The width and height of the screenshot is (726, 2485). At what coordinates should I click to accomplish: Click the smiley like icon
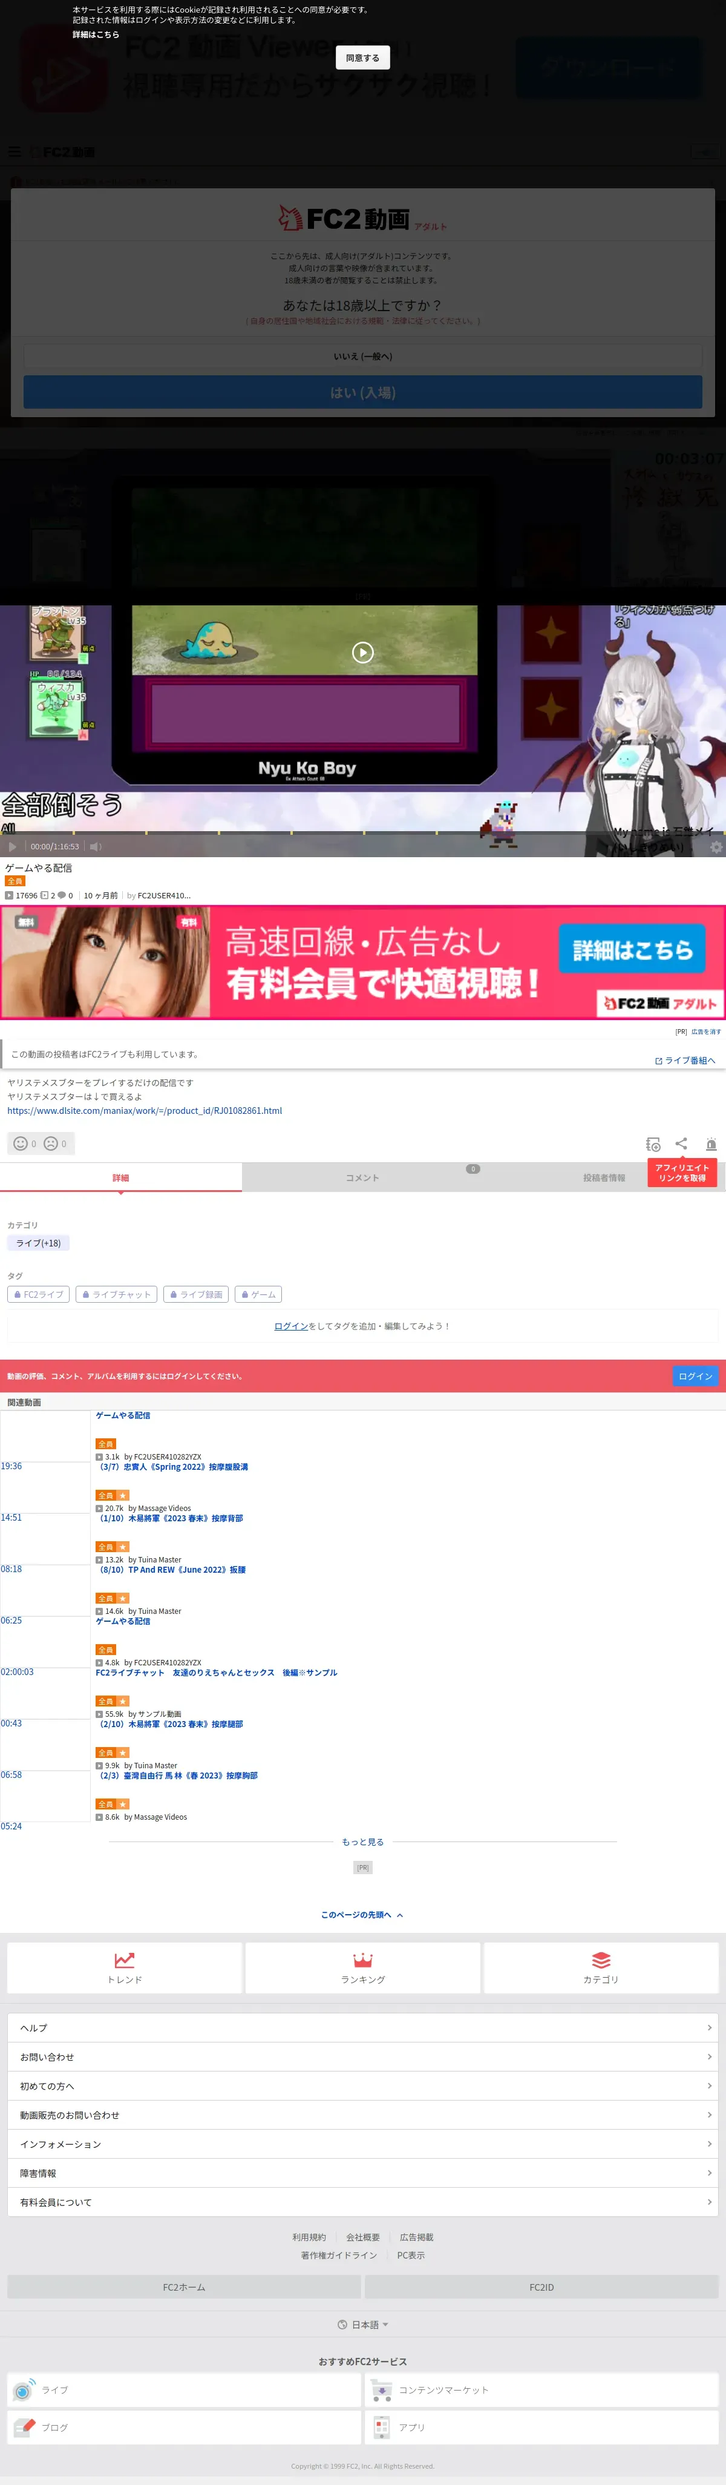[x=20, y=1143]
